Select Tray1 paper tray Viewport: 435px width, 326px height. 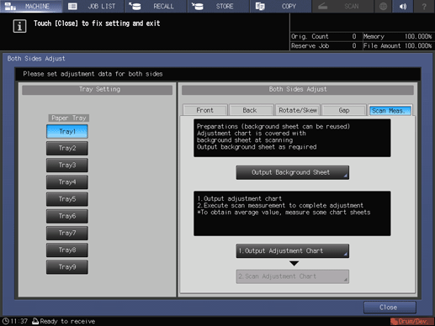(x=67, y=131)
